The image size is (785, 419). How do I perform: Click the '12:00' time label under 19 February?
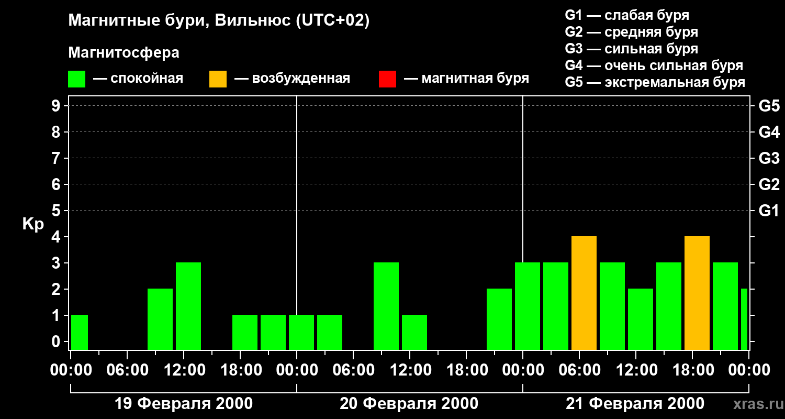pyautogui.click(x=184, y=370)
